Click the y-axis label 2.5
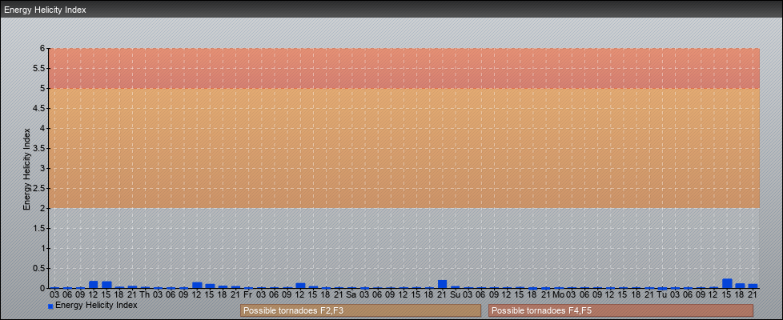Image resolution: width=783 pixels, height=320 pixels. [x=40, y=188]
